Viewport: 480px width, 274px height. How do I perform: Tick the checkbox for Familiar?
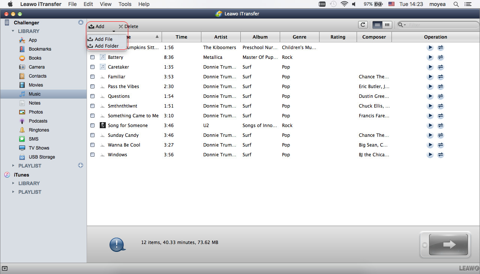pos(92,77)
